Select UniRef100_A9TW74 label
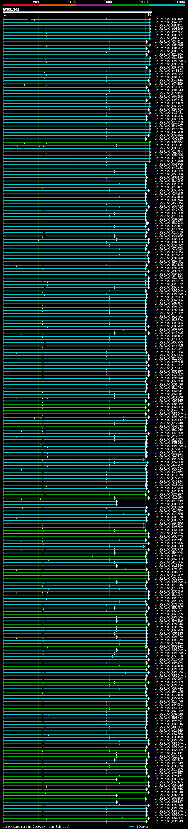The height and width of the screenshot is (829, 188). [x=169, y=38]
